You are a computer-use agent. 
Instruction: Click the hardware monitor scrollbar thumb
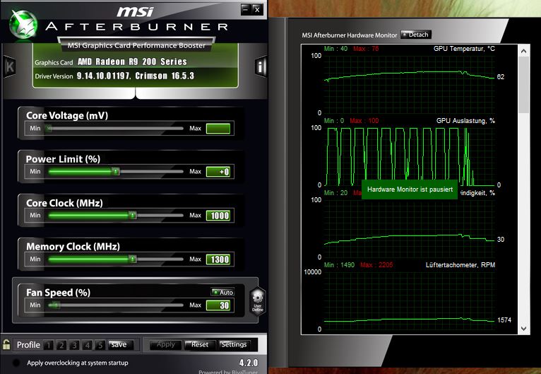524,85
